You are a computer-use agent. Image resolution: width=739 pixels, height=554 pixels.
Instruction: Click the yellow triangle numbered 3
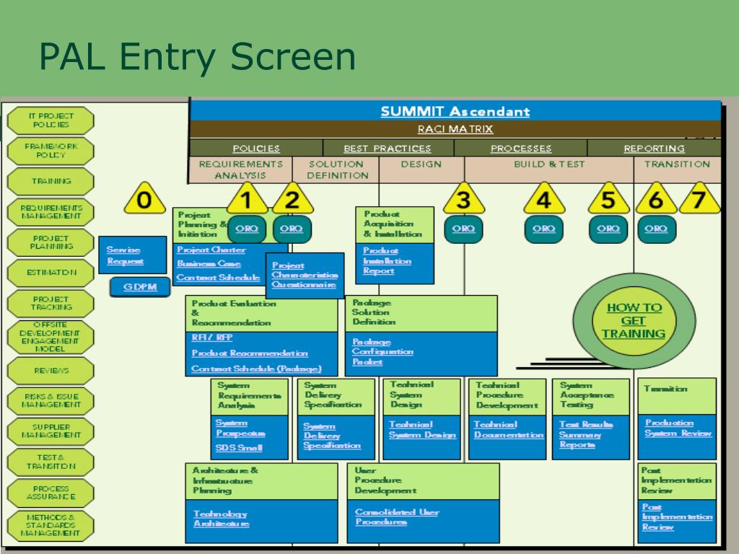[x=464, y=199]
